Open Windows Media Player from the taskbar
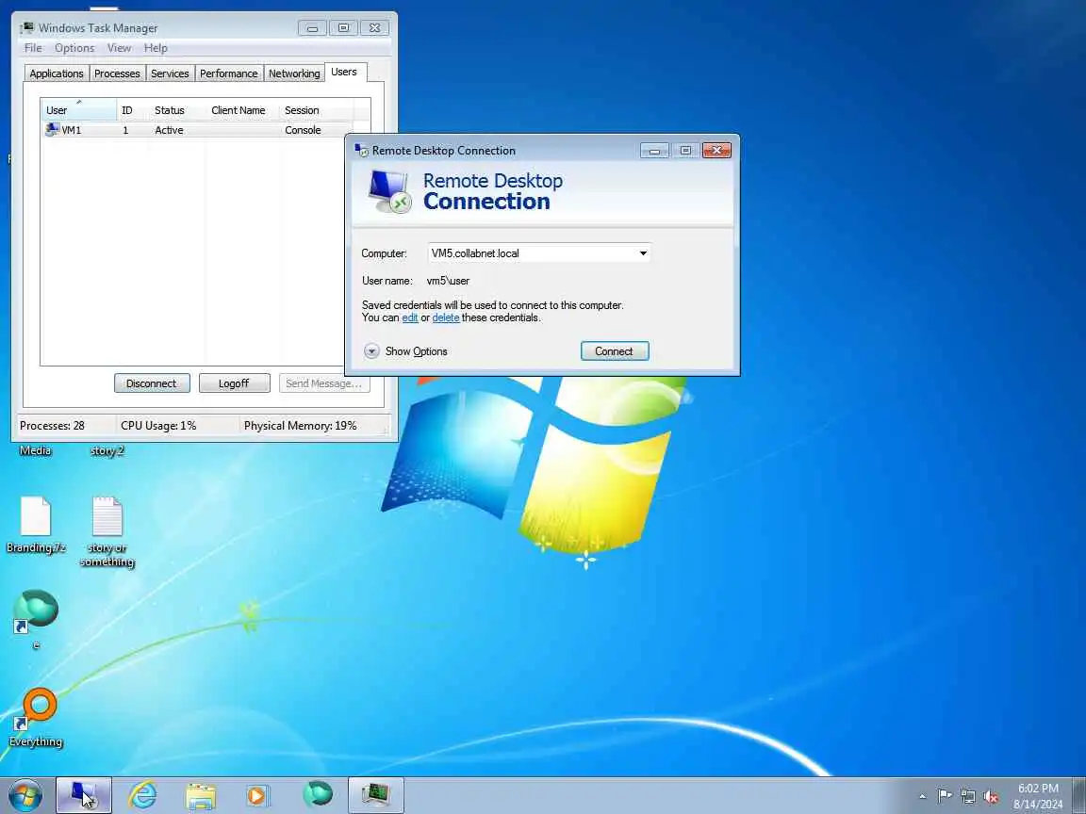Screen dimensions: 1086x814 point(258,795)
